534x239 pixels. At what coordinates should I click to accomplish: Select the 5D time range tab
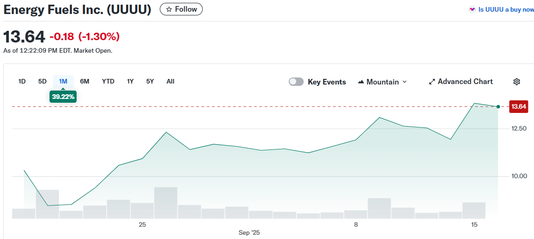tap(42, 81)
